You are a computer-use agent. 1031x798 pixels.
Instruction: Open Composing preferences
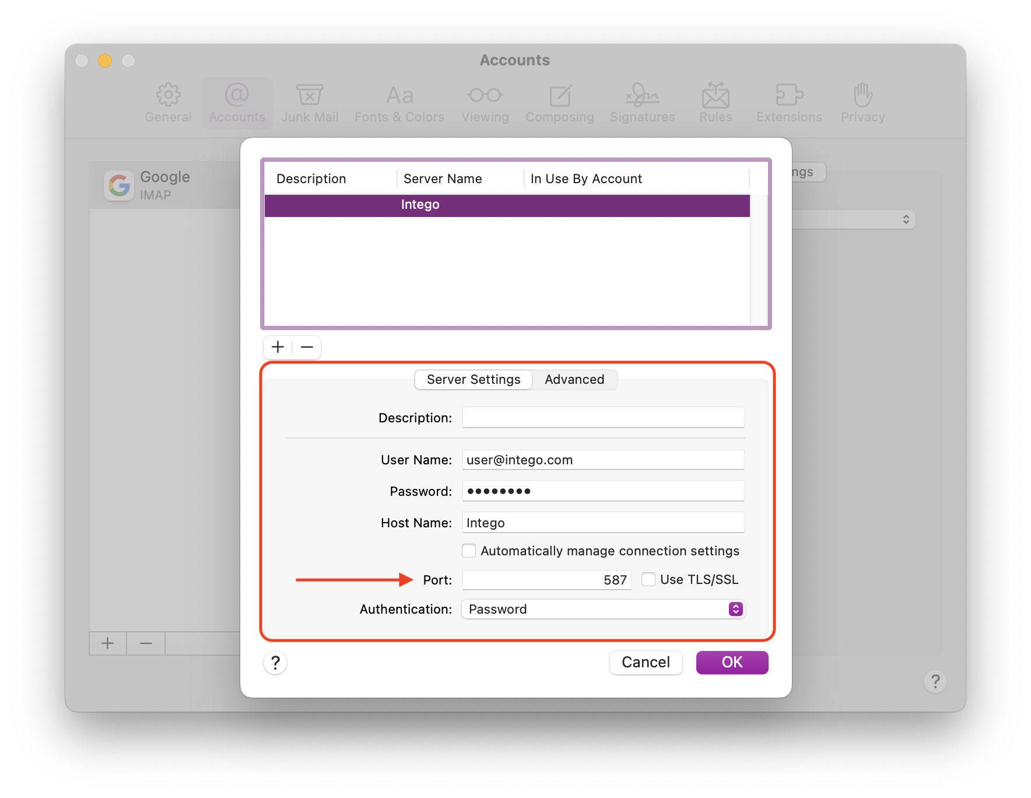[x=560, y=103]
